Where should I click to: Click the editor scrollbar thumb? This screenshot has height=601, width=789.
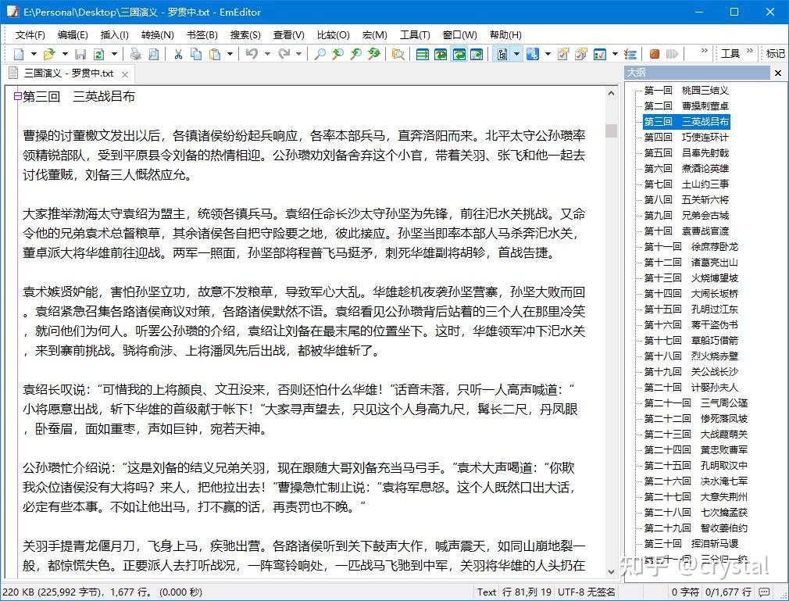point(611,131)
